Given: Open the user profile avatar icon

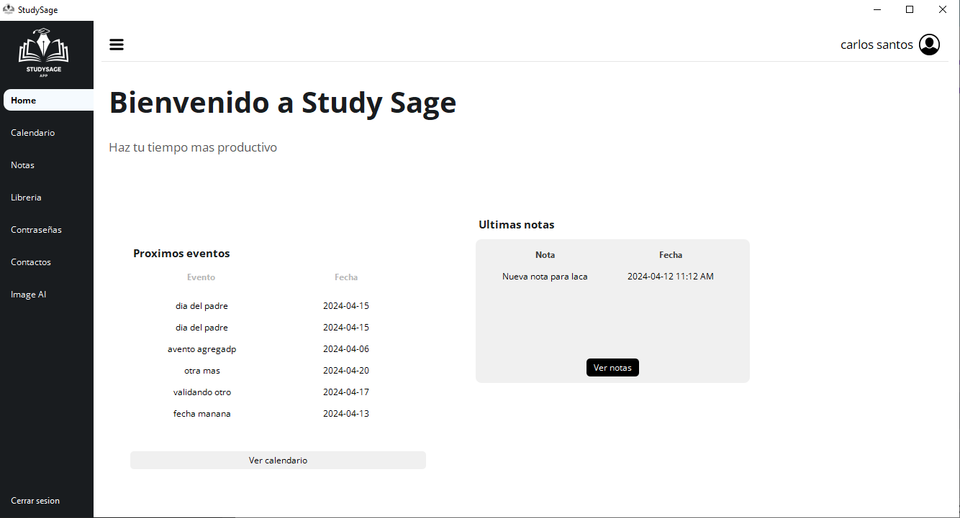Looking at the screenshot, I should [929, 44].
